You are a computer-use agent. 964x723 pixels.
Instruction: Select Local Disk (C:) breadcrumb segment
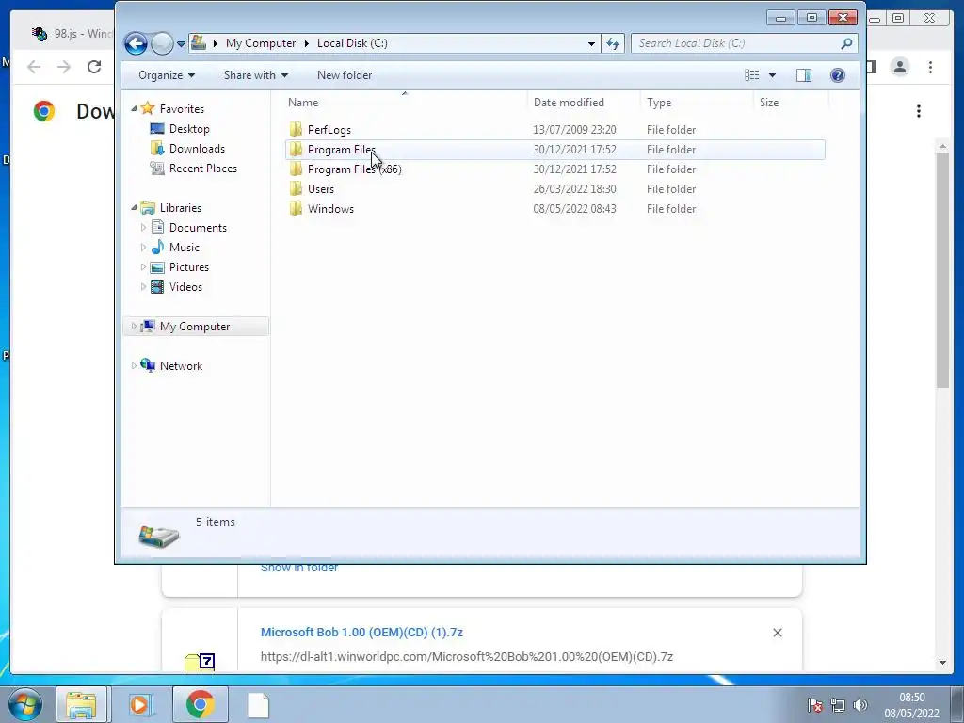tap(352, 43)
